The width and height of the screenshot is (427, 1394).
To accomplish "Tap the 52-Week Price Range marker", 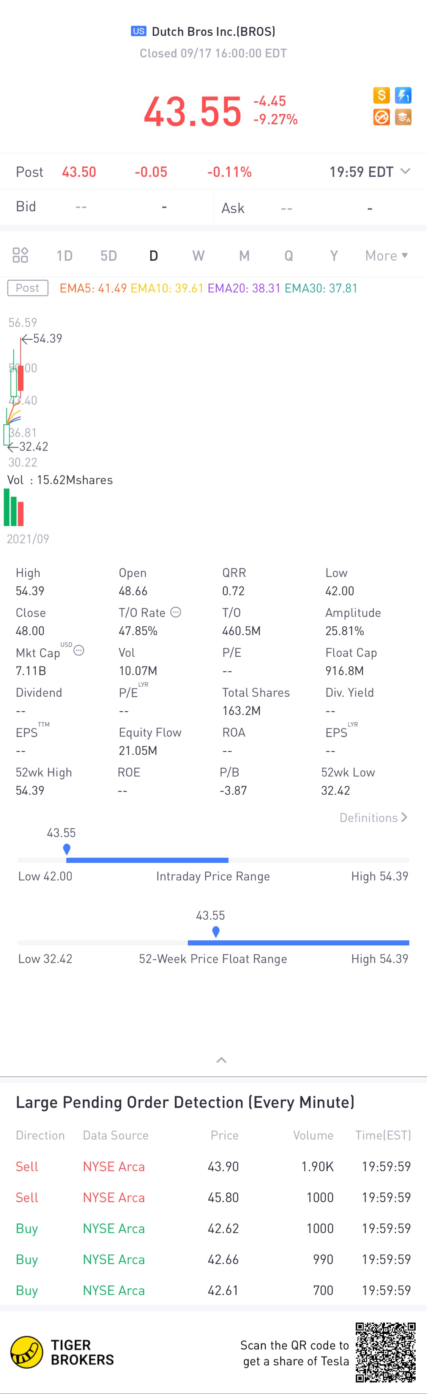I will 216,931.
